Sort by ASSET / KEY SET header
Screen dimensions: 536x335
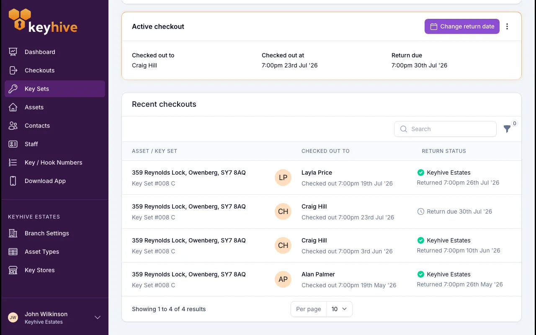(155, 151)
